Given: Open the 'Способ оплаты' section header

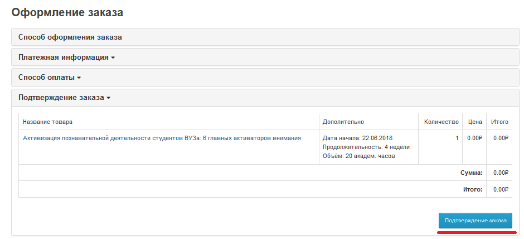Looking at the screenshot, I should 46,78.
